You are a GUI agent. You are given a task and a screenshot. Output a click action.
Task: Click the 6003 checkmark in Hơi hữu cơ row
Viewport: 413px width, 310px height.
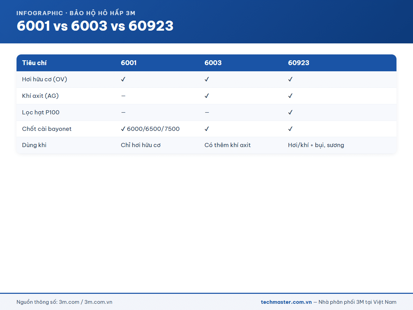207,79
